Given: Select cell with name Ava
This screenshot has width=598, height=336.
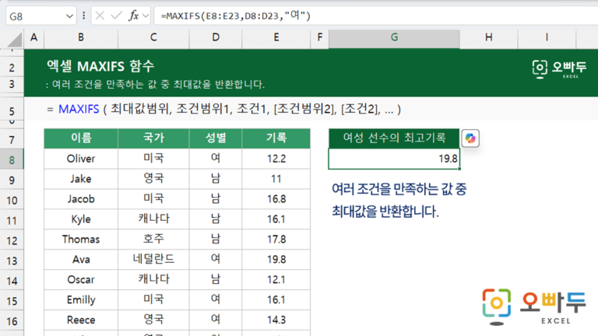Looking at the screenshot, I should tap(81, 260).
